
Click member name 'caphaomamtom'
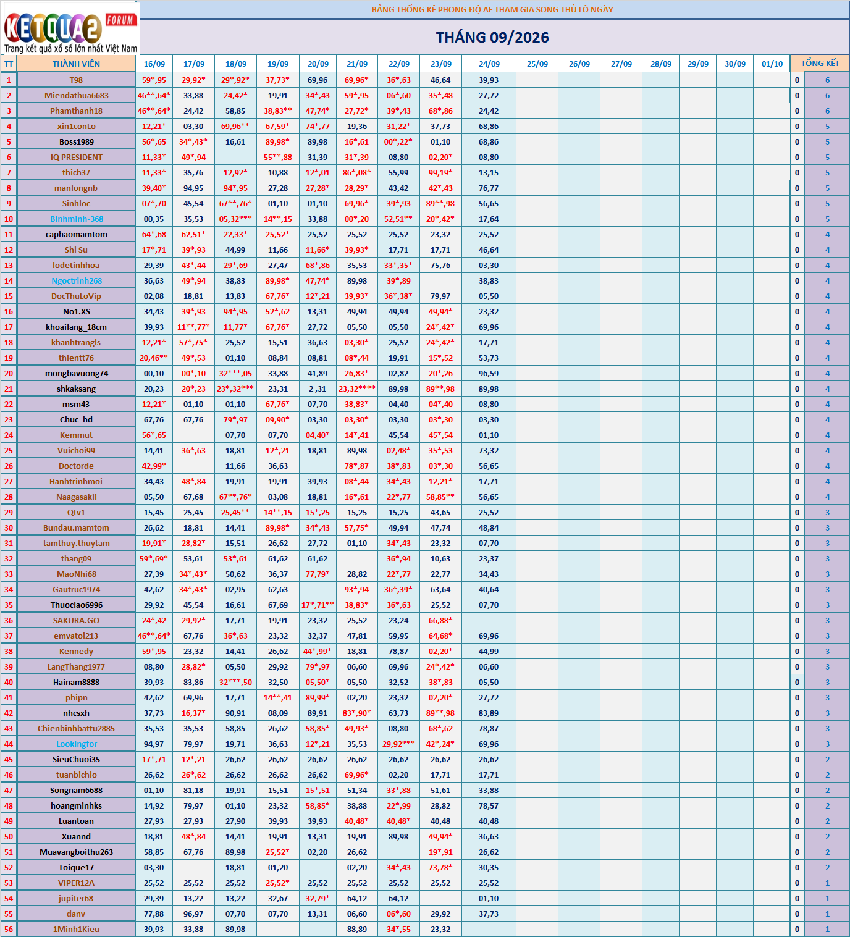[x=76, y=234]
